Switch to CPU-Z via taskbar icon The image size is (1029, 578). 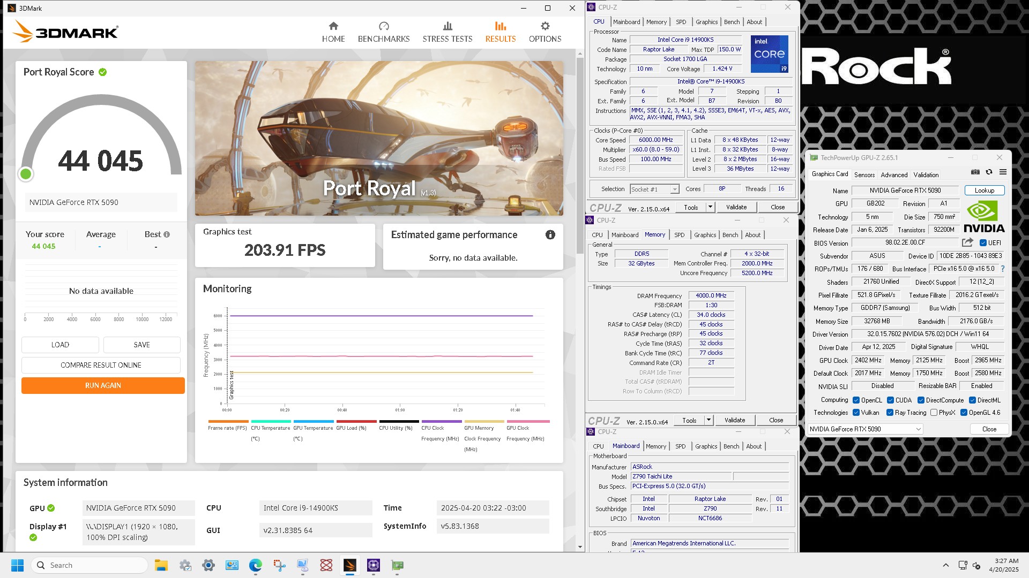pyautogui.click(x=374, y=565)
